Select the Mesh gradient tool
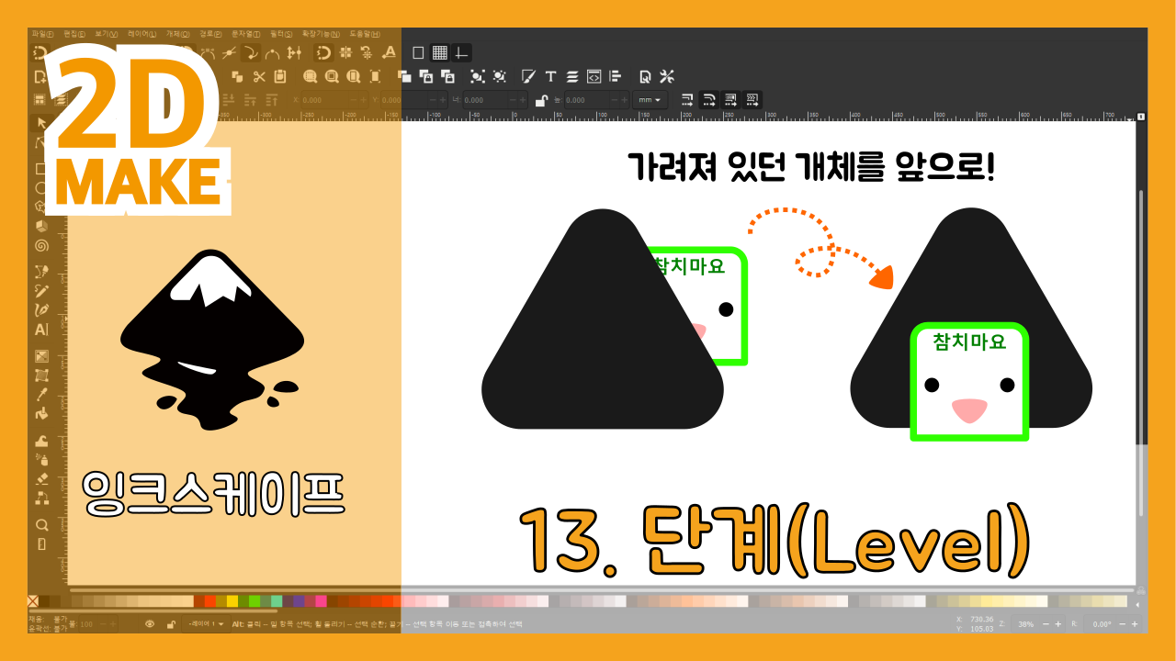The image size is (1176, 661). point(41,375)
